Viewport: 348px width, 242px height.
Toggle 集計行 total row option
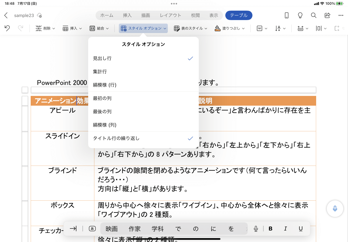pos(143,72)
